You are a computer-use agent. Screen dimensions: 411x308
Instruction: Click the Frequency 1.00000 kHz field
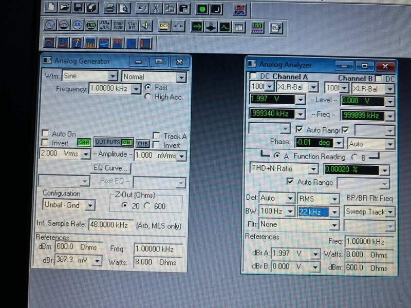[x=109, y=89]
